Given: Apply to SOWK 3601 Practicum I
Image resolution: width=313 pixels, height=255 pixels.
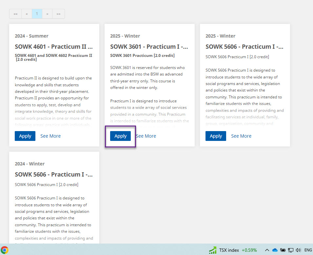Looking at the screenshot, I should click(x=120, y=136).
